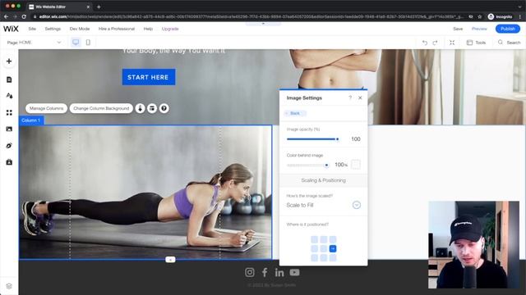Image resolution: width=526 pixels, height=295 pixels.
Task: Open the Site menu
Action: 32,29
